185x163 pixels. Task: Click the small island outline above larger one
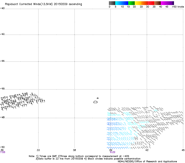pos(97,98)
